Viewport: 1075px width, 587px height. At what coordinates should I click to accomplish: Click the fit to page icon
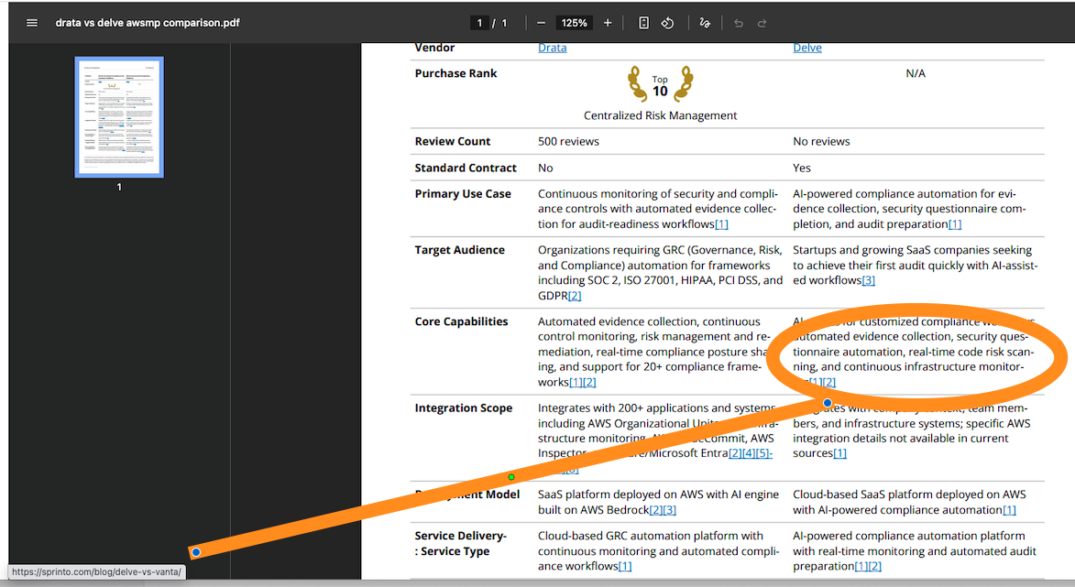coord(644,23)
